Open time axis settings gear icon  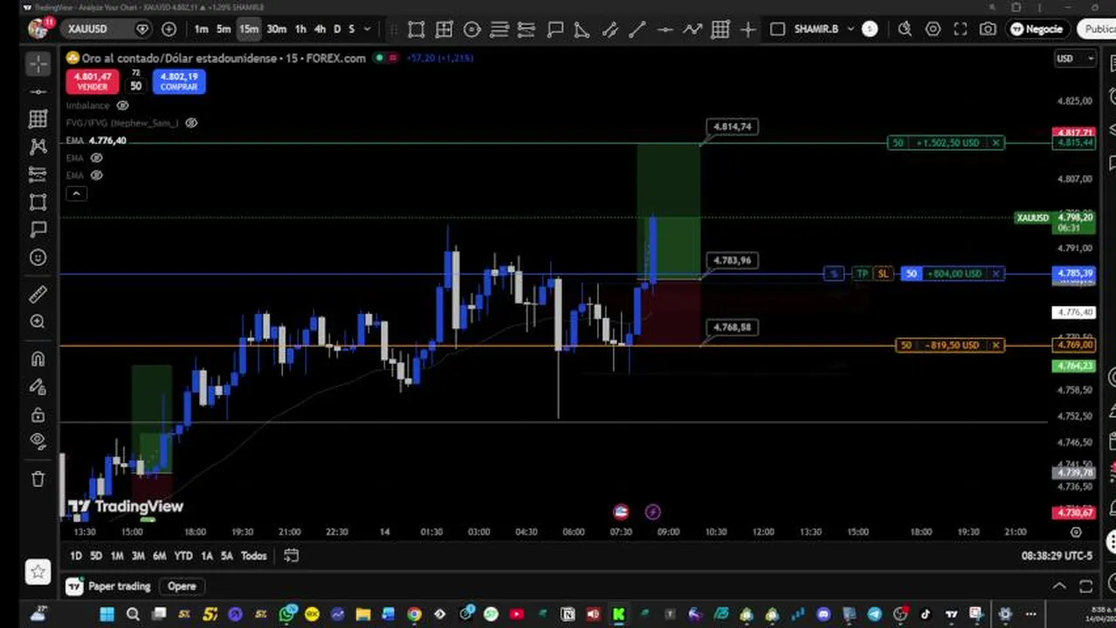[x=1076, y=532]
